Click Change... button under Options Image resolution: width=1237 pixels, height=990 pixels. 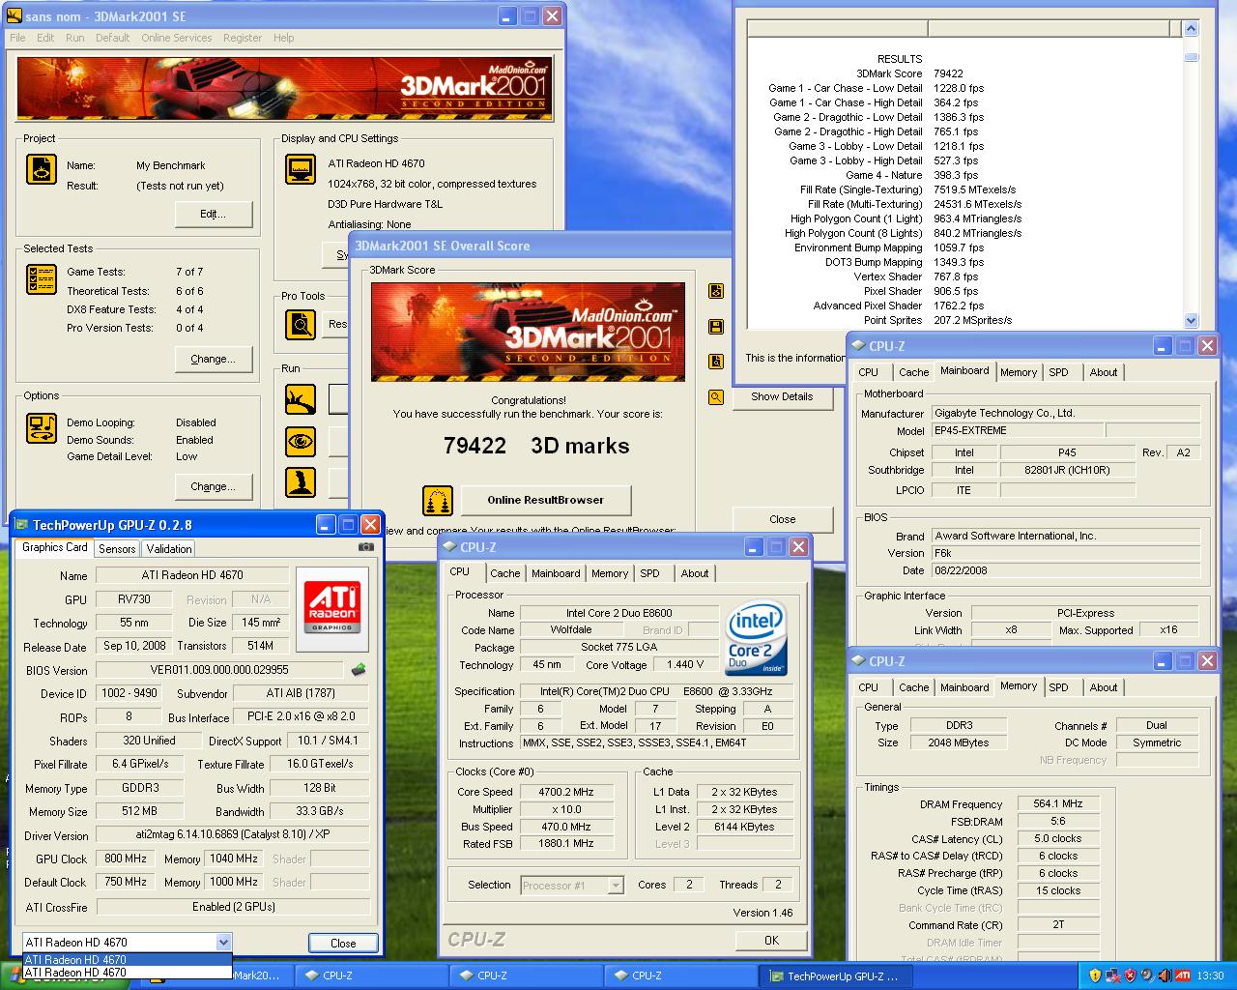coord(213,486)
